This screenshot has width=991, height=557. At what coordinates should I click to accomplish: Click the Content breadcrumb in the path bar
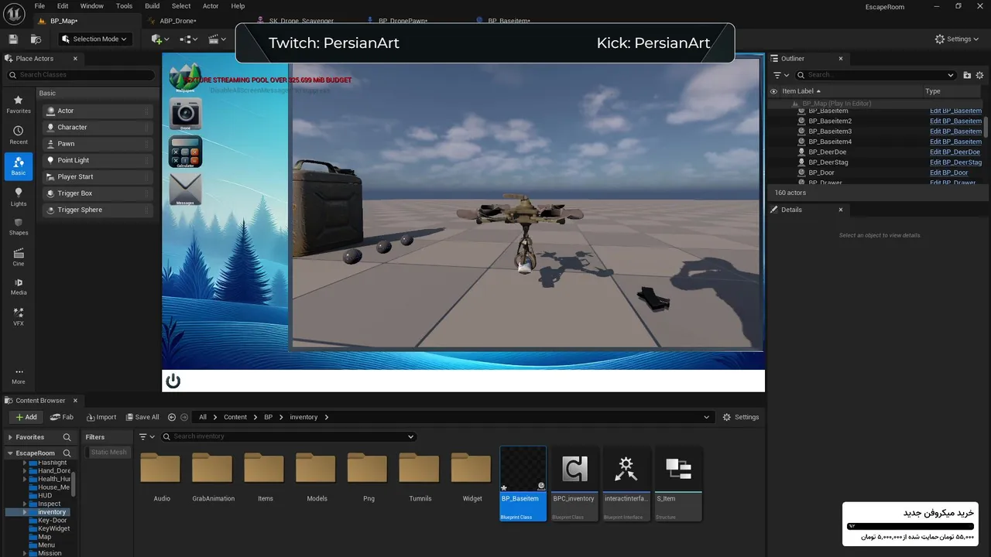coord(235,417)
